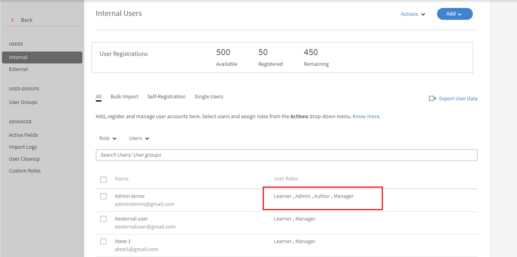This screenshot has width=517, height=257.
Task: Open the Self-Registration tab
Action: (166, 97)
